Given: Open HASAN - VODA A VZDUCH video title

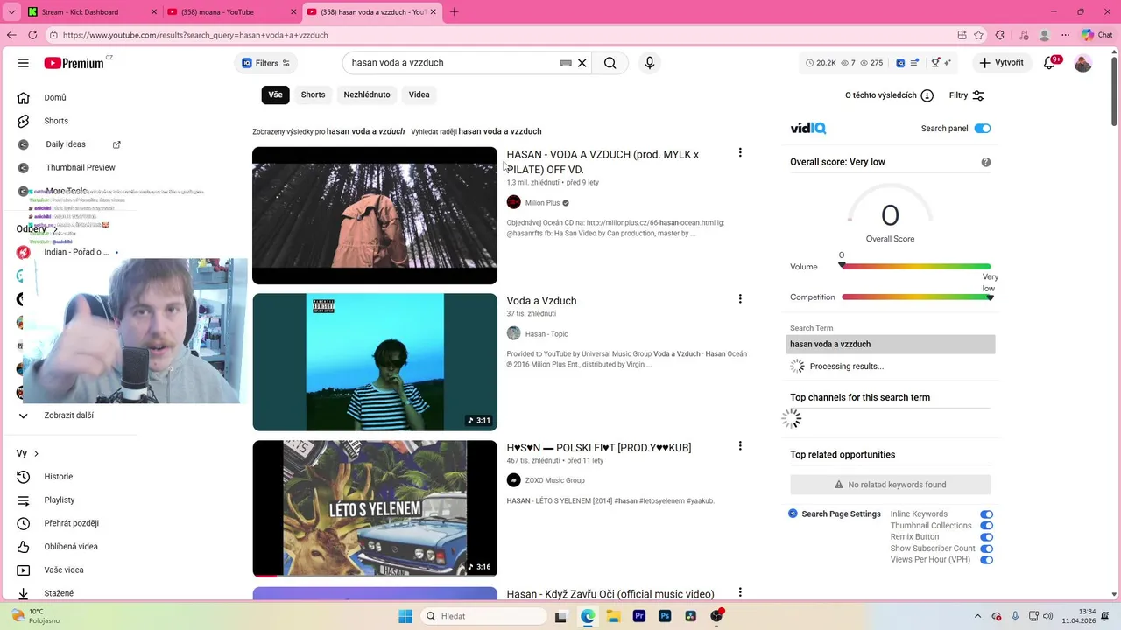Looking at the screenshot, I should point(603,162).
